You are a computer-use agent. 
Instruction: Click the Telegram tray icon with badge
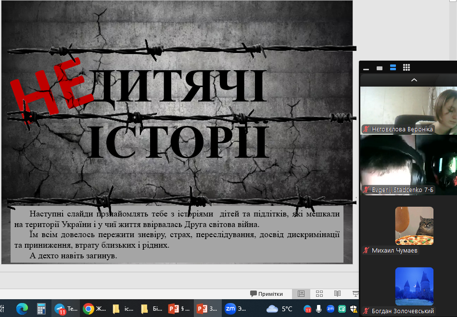[x=307, y=309]
